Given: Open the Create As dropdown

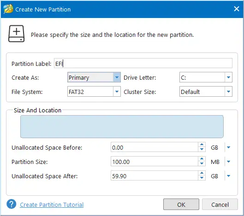Looking at the screenshot, I should coord(117,77).
